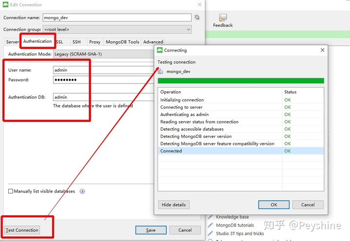The width and height of the screenshot is (350, 241).
Task: Open the Proxy tab
Action: point(95,42)
